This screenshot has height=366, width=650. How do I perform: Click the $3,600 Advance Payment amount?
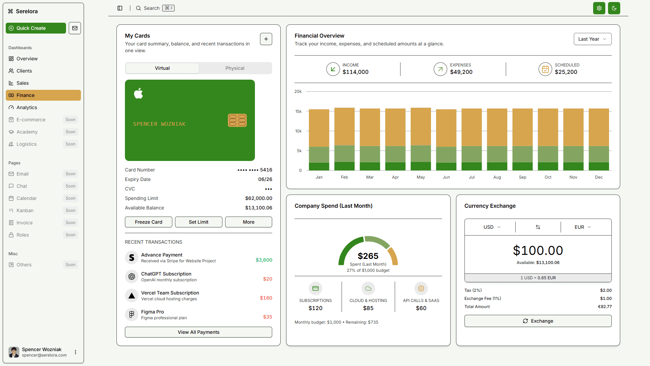pyautogui.click(x=264, y=260)
